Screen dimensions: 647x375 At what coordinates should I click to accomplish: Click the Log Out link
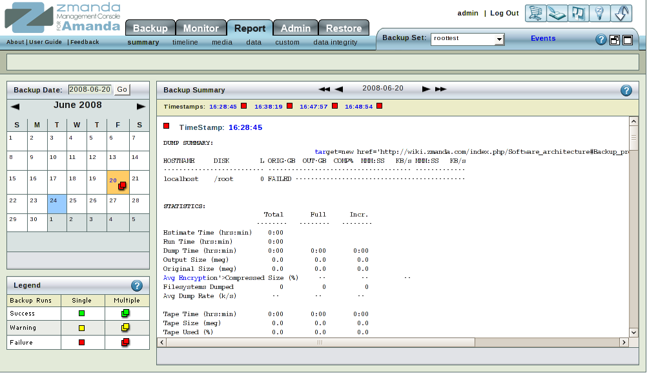point(504,13)
